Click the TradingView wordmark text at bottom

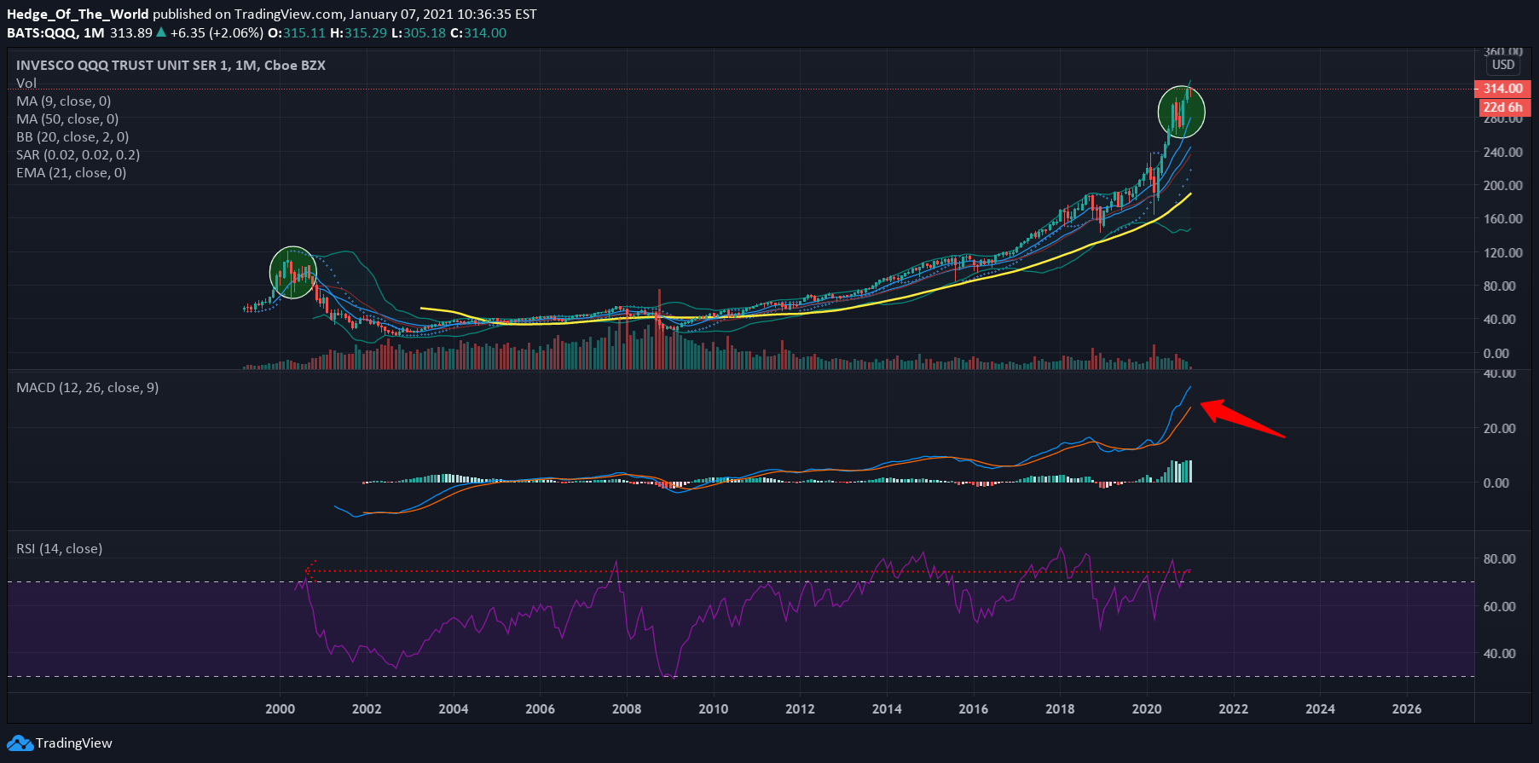pyautogui.click(x=74, y=743)
